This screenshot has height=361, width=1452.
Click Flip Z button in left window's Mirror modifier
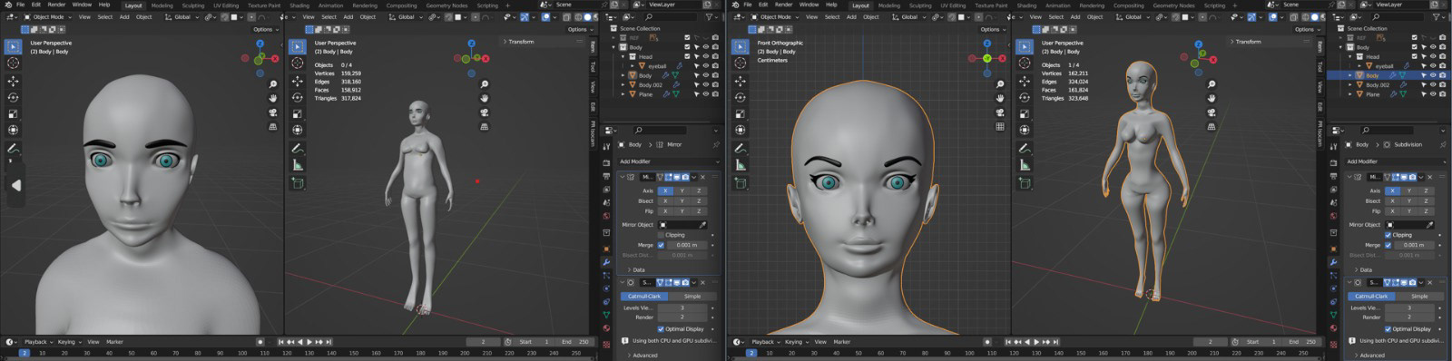[x=699, y=210]
